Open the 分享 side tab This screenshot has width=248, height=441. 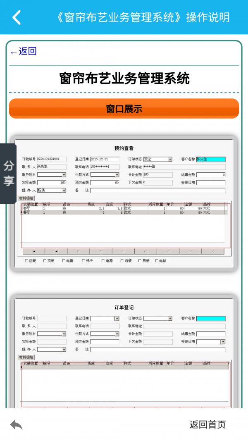point(8,174)
